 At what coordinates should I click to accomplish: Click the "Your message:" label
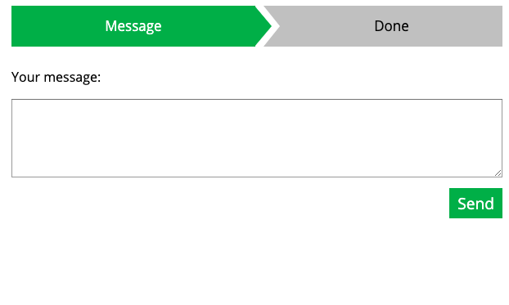[56, 77]
